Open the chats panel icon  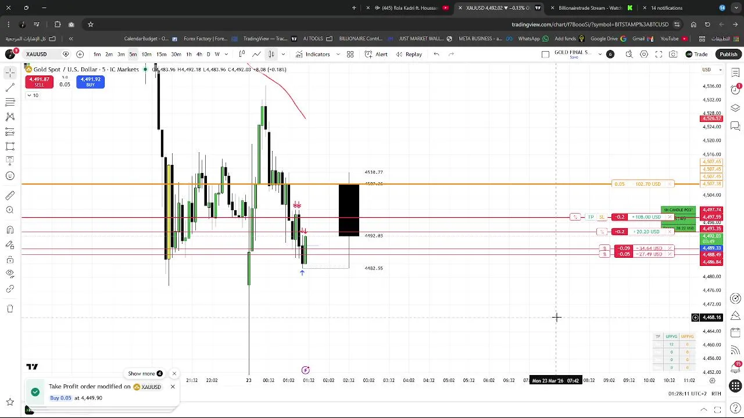point(735,126)
